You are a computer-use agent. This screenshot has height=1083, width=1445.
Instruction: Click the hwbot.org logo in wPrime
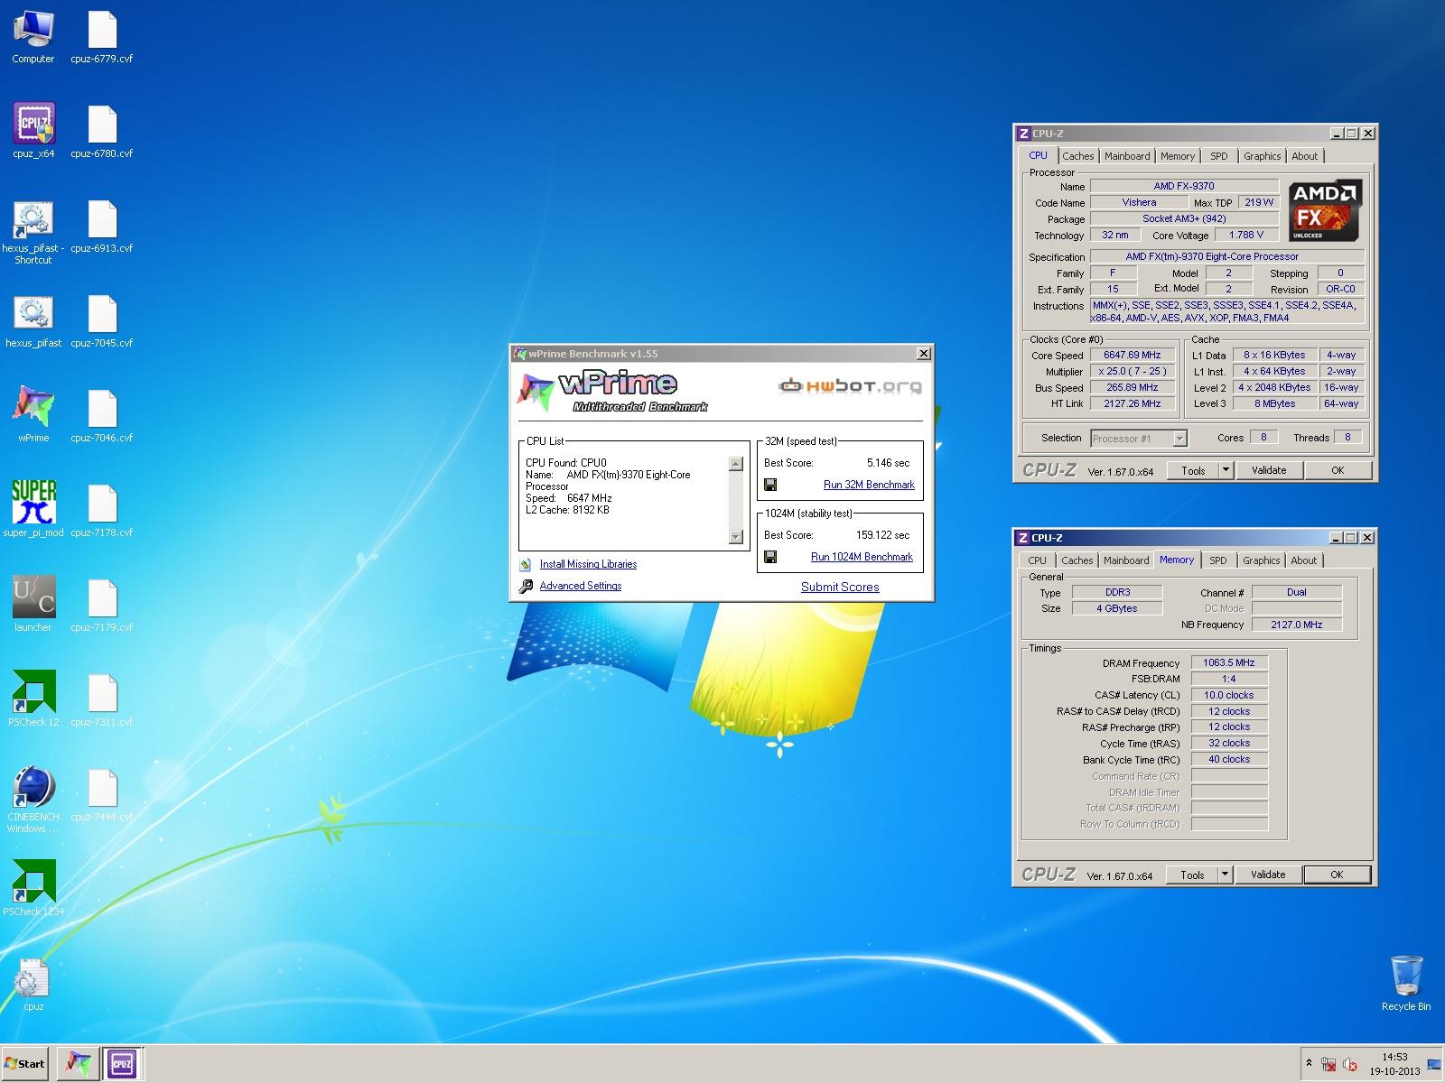(851, 386)
